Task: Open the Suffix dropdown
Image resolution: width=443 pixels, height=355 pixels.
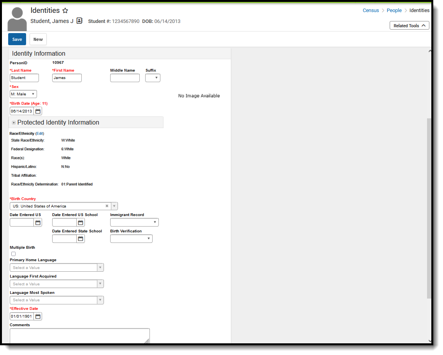Action: coord(156,77)
